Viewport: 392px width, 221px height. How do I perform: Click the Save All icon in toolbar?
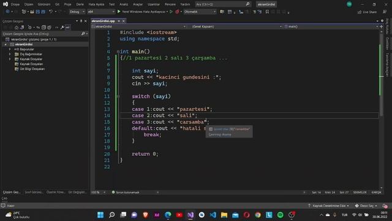click(43, 12)
